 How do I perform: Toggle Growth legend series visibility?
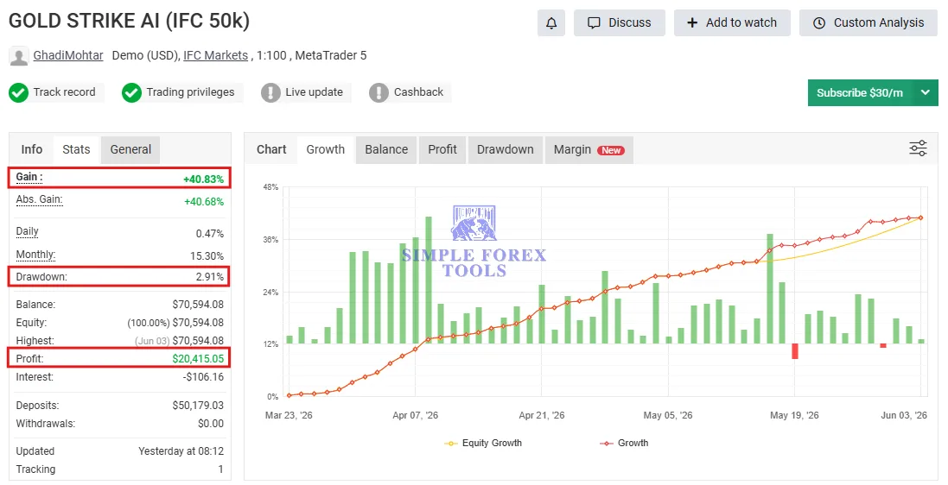click(624, 443)
